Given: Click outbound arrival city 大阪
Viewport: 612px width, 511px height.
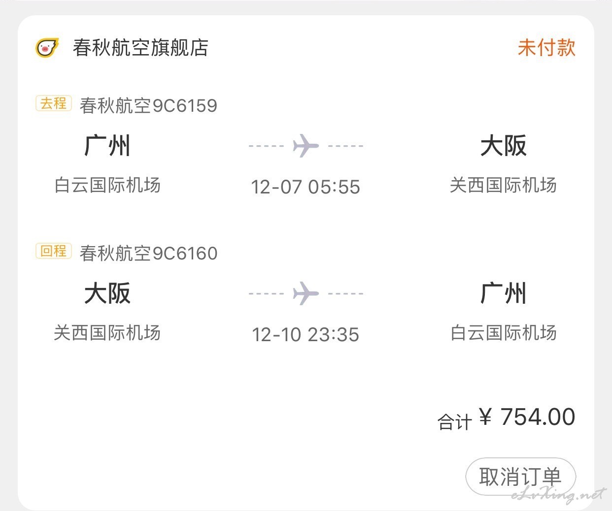Looking at the screenshot, I should (x=504, y=146).
